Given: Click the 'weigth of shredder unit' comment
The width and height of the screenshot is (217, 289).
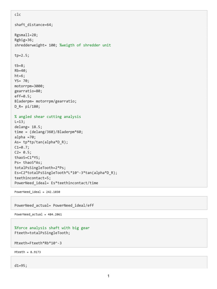Looking at the screenshot, I should pyautogui.click(x=85, y=45).
